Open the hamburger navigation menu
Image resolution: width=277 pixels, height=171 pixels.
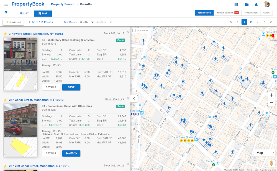[6, 4]
